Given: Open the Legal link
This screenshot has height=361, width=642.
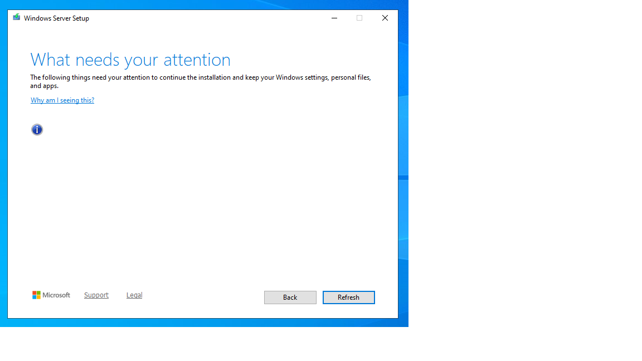Looking at the screenshot, I should pos(134,295).
